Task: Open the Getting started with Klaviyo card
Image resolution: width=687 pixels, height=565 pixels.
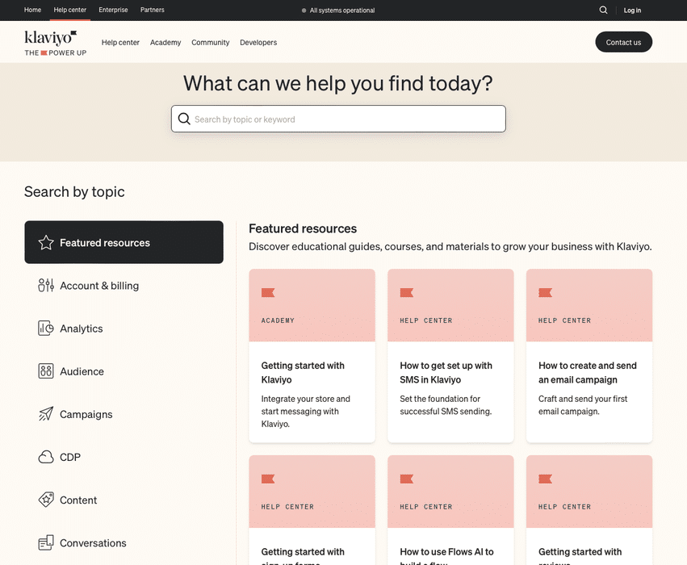Action: (312, 355)
